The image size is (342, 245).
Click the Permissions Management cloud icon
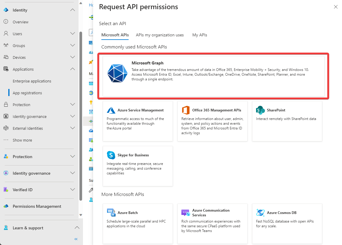[6, 206]
